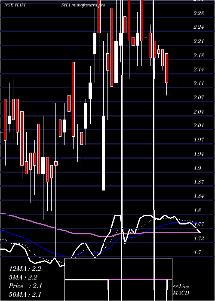Click the 1.84 price axis label
The width and height of the screenshot is (215, 301).
tap(199, 196)
